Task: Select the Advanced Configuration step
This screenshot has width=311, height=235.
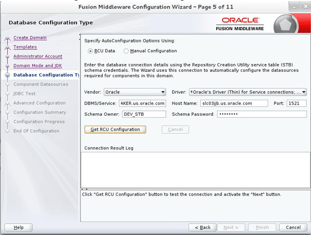Action: coord(39,103)
